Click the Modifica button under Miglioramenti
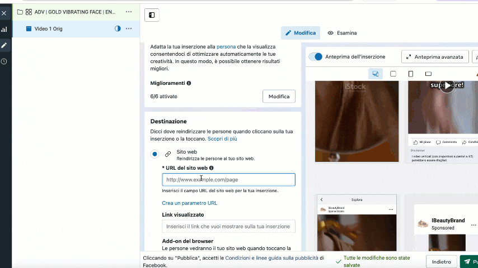This screenshot has width=478, height=268. coord(279,96)
